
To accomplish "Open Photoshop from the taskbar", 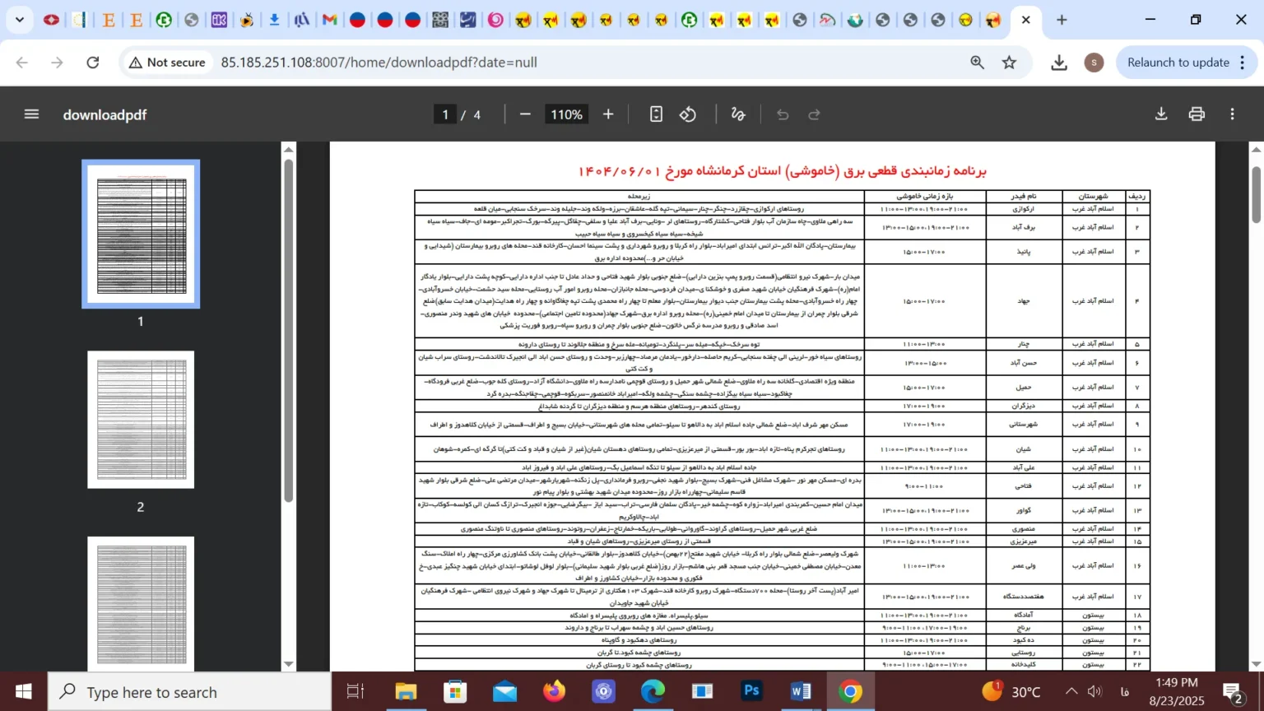I will point(751,692).
